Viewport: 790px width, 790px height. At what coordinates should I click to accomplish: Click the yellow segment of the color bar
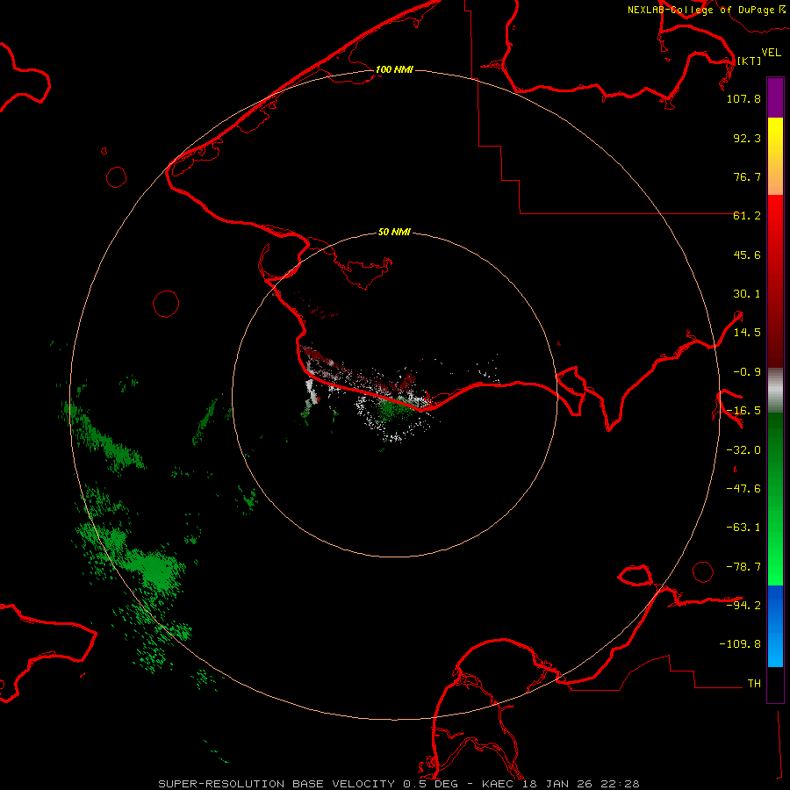coord(775,136)
